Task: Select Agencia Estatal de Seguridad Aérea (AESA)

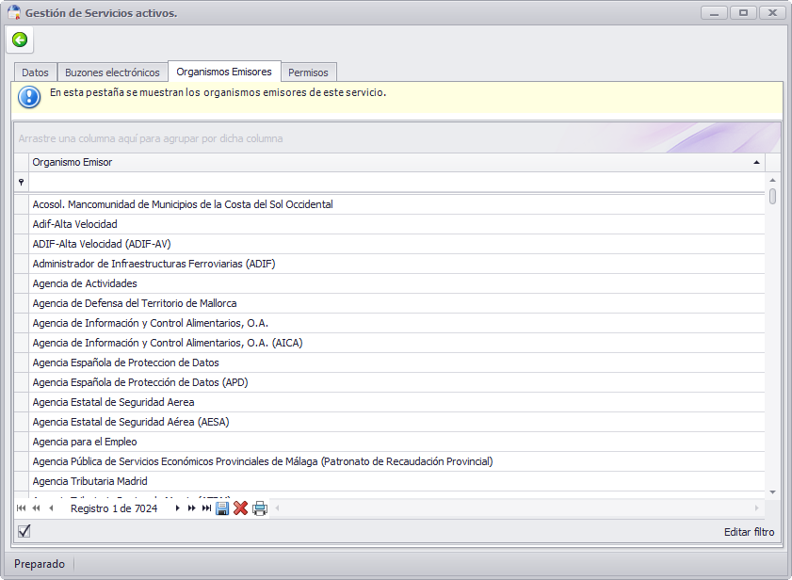Action: [397, 422]
